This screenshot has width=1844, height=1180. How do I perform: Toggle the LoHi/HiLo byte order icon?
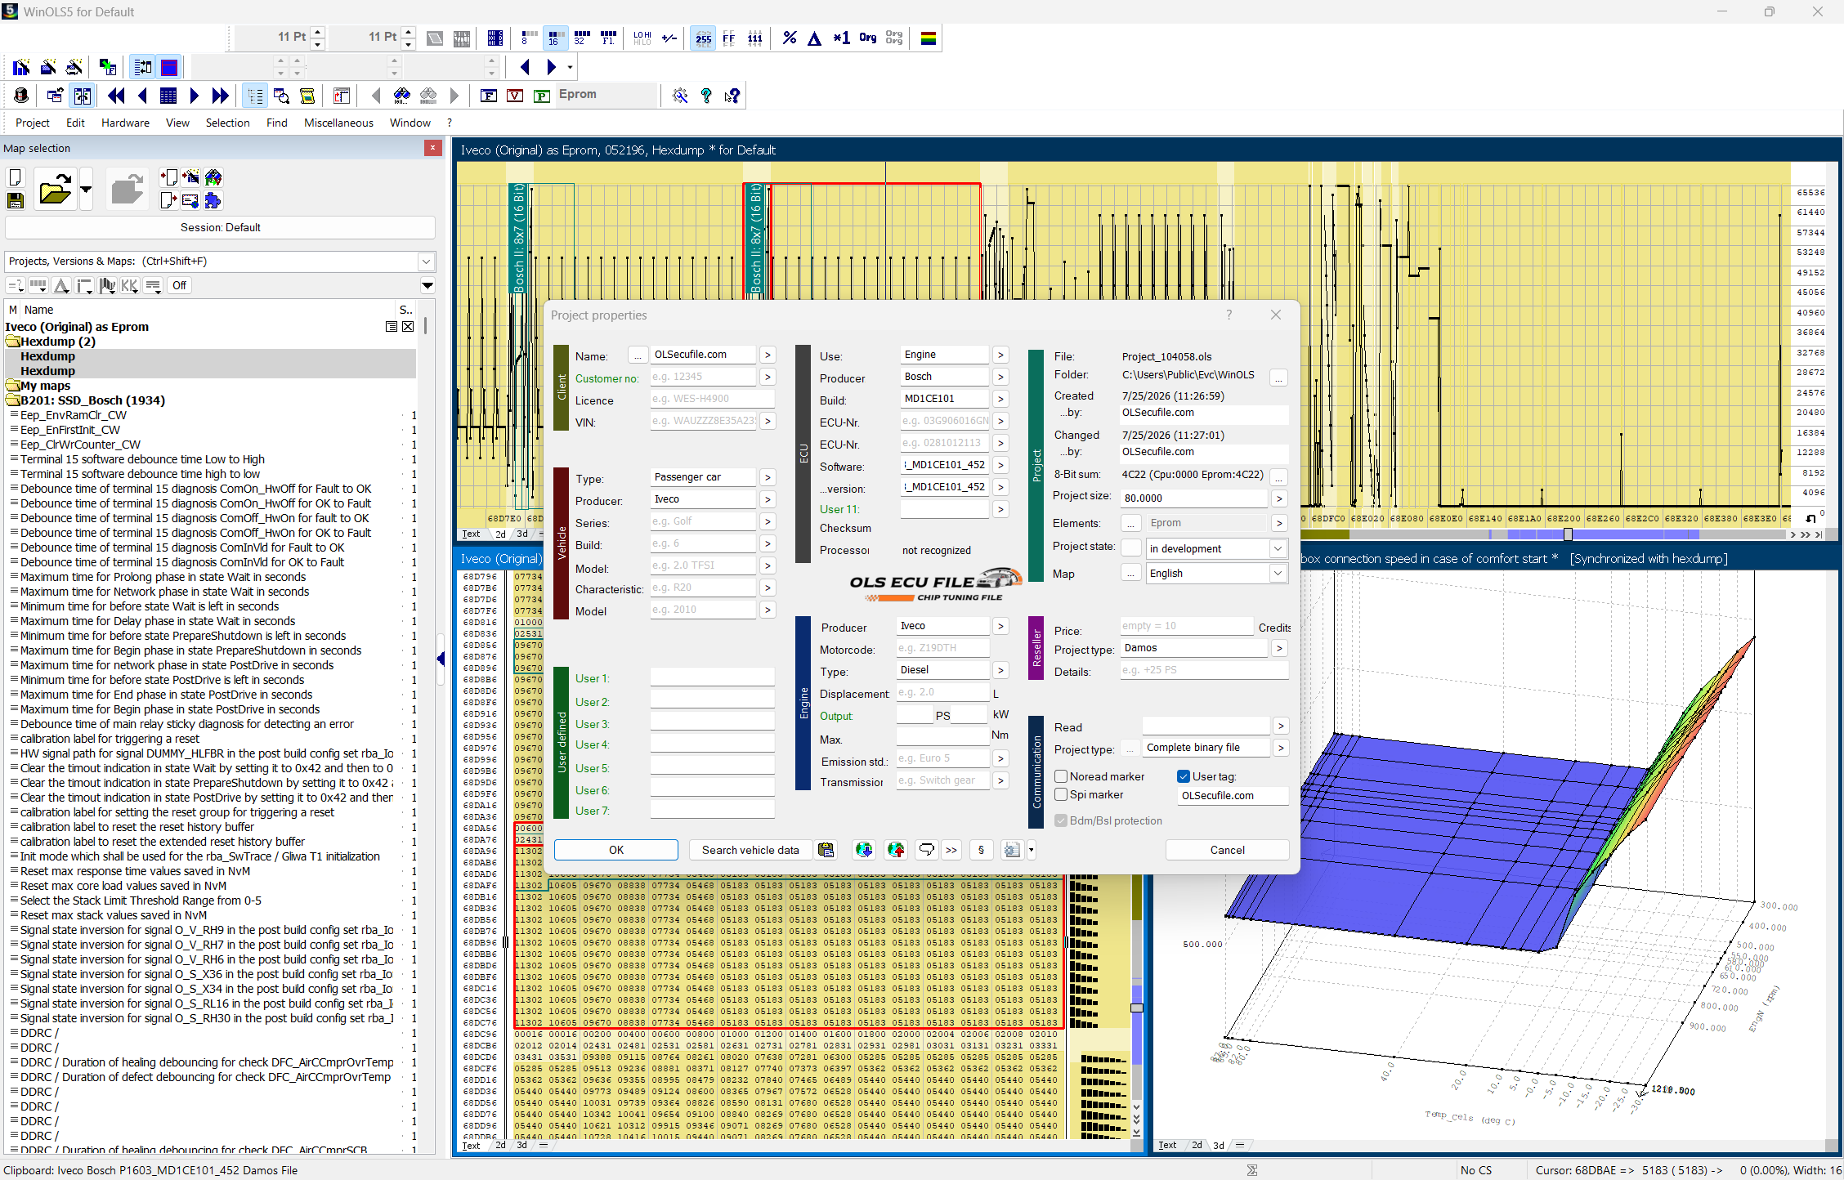pos(642,38)
